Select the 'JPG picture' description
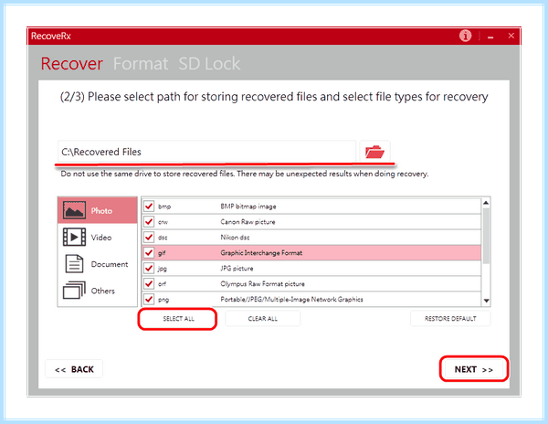Image resolution: width=548 pixels, height=424 pixels. [237, 269]
